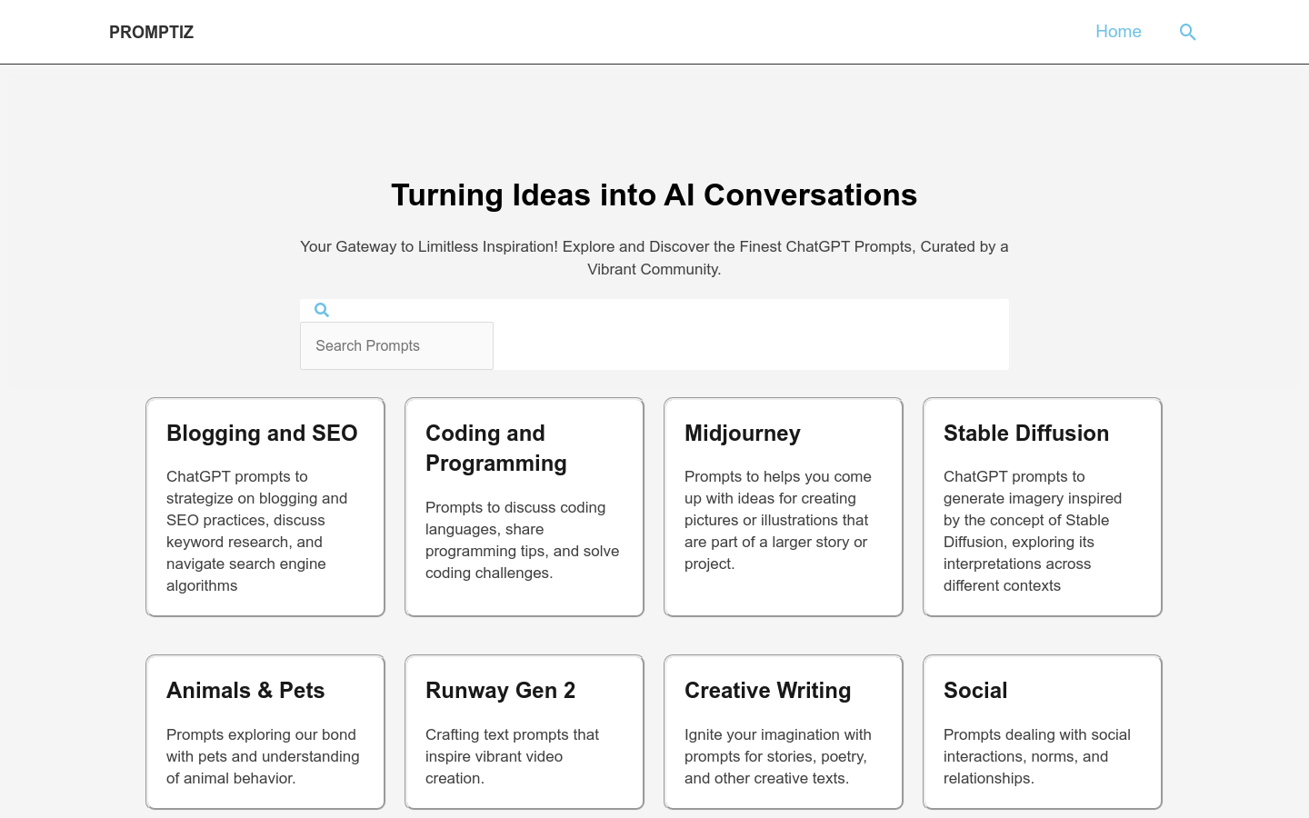Viewport: 1309px width, 818px height.
Task: Click the 'strategize on blogging and SEO' description
Action: pyautogui.click(x=257, y=531)
